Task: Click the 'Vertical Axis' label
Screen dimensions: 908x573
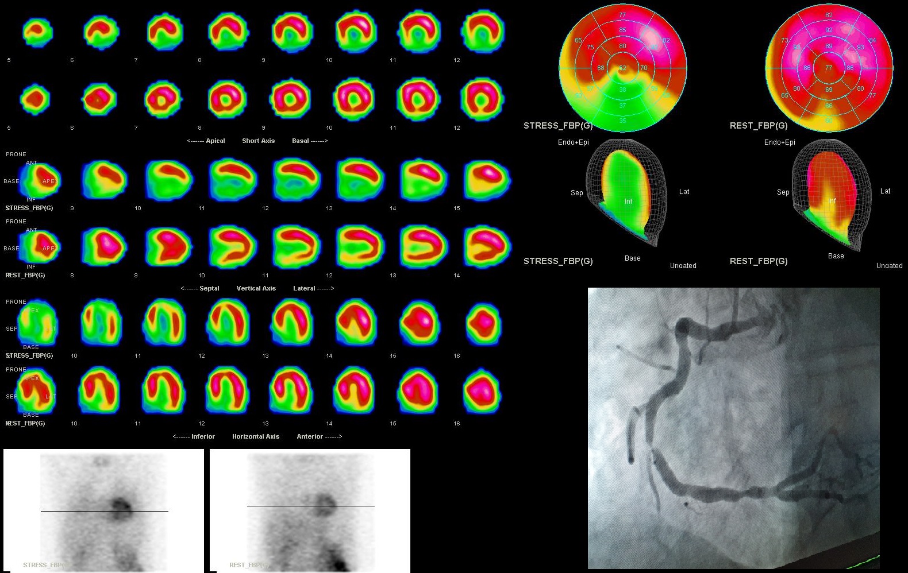Action: tap(256, 288)
